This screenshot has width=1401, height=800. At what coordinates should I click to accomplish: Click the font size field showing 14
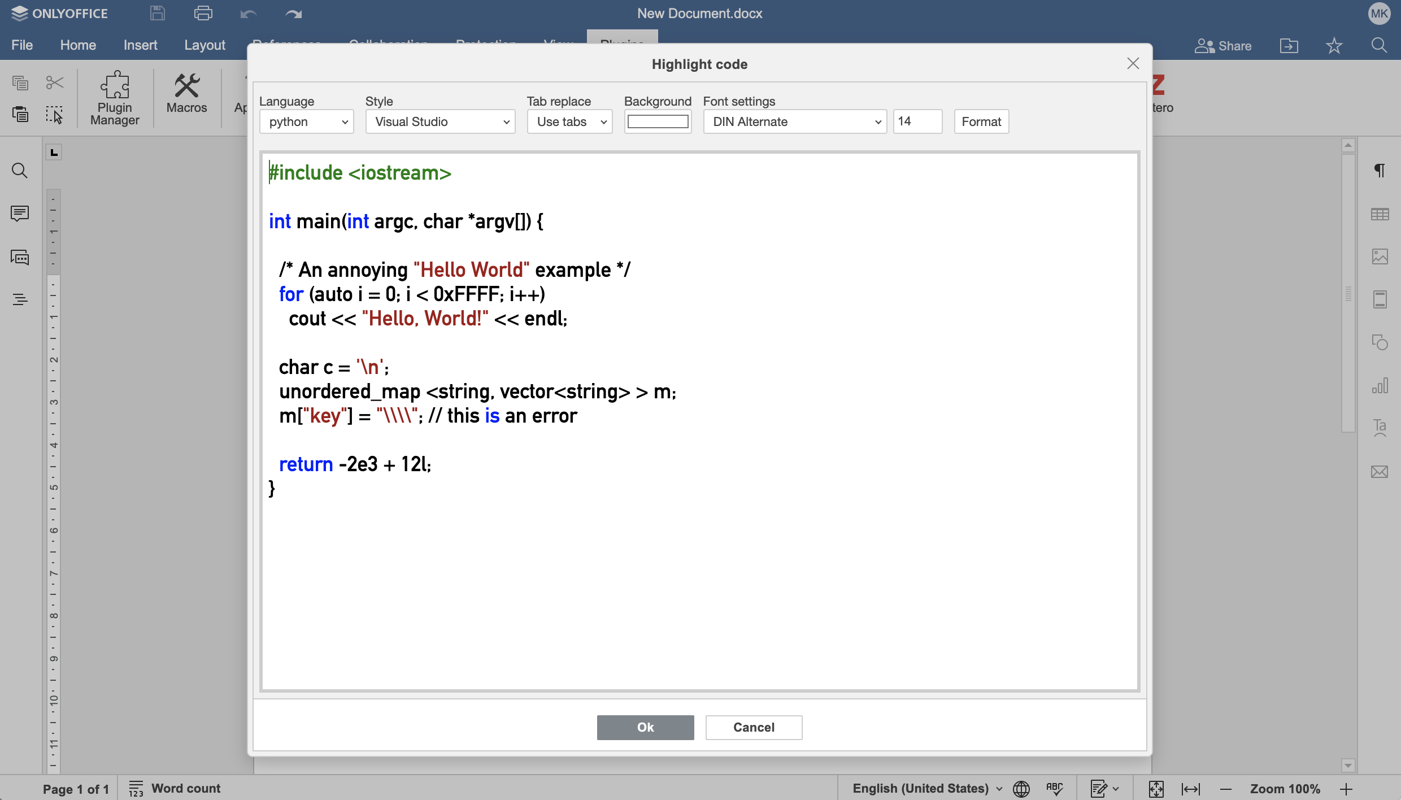[917, 122]
